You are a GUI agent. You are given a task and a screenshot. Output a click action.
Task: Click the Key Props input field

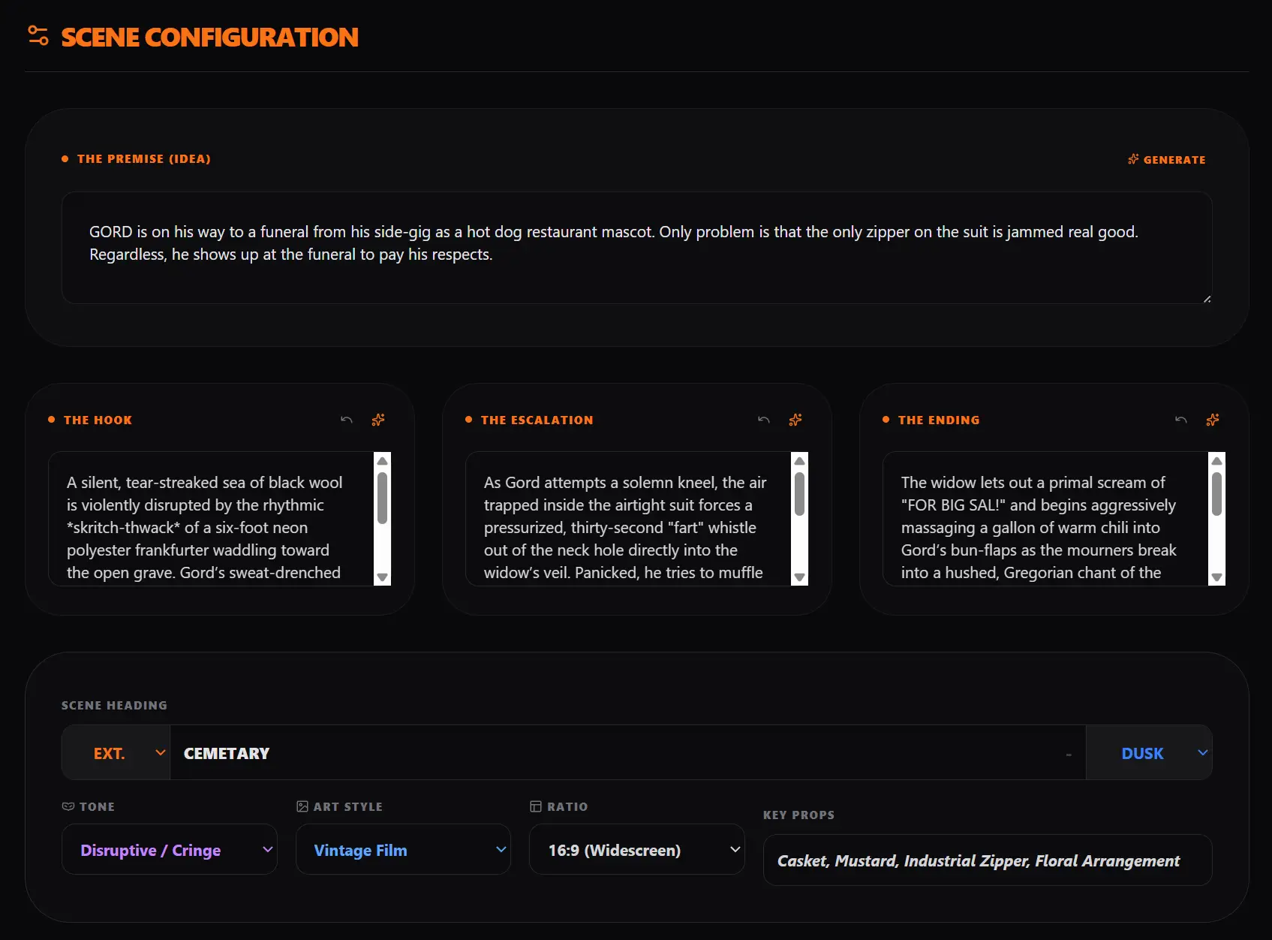987,860
